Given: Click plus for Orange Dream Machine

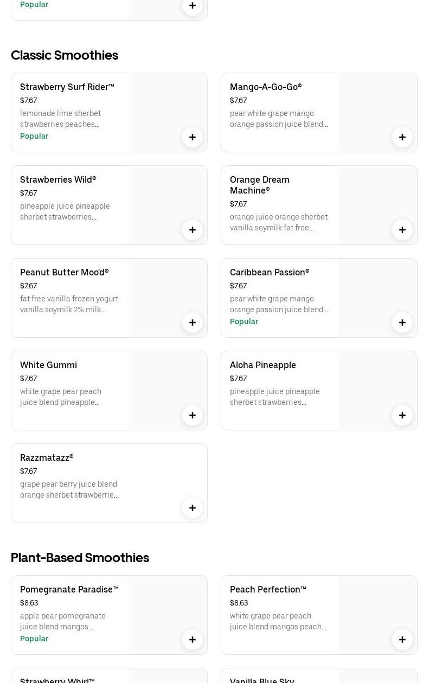Looking at the screenshot, I should pyautogui.click(x=402, y=230).
